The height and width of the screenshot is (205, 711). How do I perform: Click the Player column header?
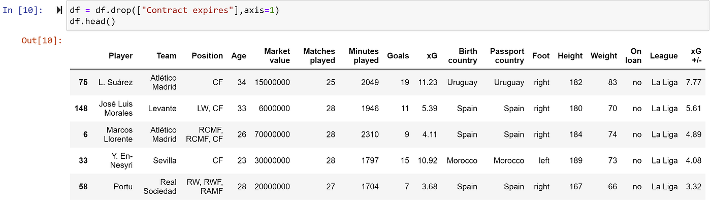(120, 56)
